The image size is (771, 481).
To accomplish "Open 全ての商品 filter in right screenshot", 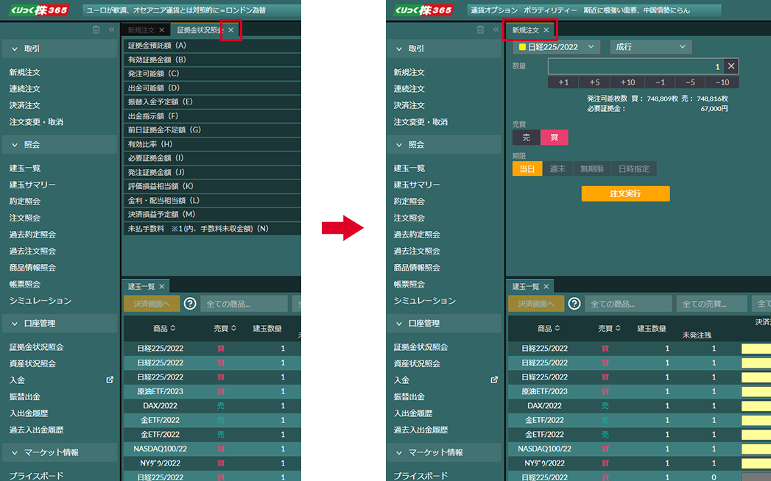I will pyautogui.click(x=628, y=304).
